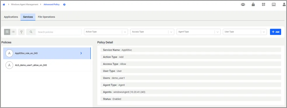Click the Status : Enabled row
Image resolution: width=287 pixels, height=108 pixels.
pos(191,99)
